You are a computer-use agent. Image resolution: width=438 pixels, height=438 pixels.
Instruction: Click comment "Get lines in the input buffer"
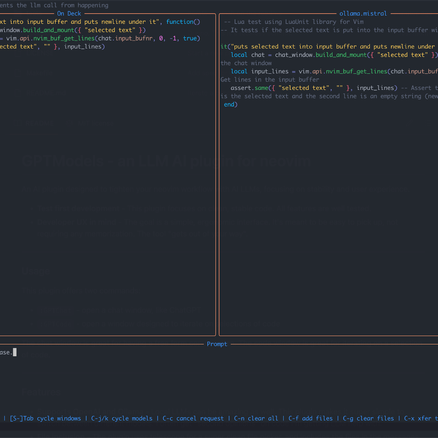click(270, 80)
